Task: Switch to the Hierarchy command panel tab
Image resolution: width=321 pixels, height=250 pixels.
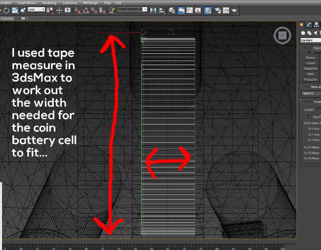Action: (x=316, y=25)
